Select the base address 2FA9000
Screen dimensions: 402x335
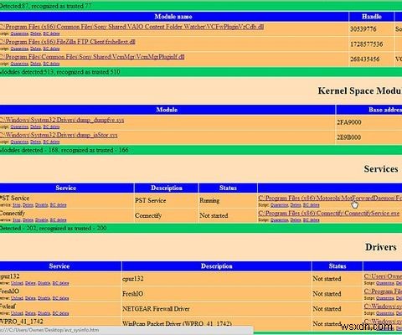[349, 122]
